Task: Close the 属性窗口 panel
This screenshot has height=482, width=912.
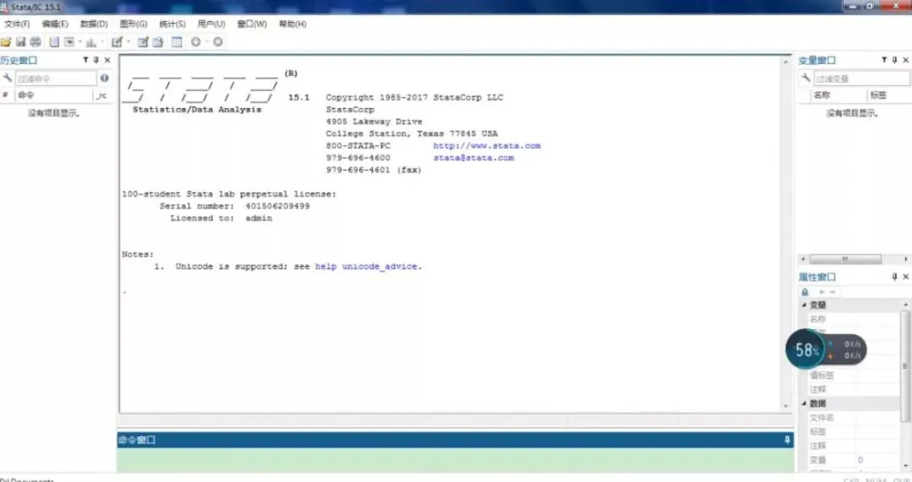Action: 905,277
